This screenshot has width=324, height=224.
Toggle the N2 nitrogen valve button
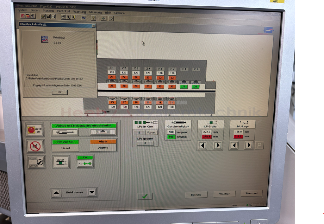click(x=84, y=163)
